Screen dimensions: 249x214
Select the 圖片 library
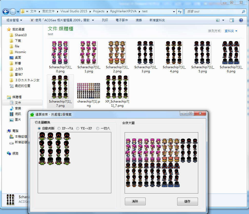[15, 119]
